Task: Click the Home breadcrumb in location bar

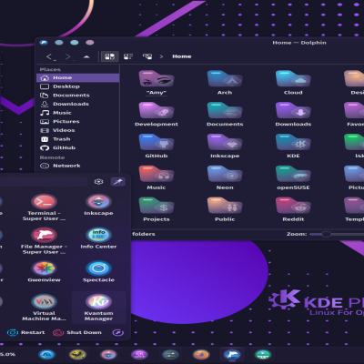Action: pyautogui.click(x=182, y=56)
